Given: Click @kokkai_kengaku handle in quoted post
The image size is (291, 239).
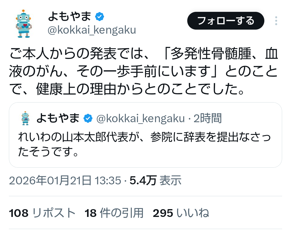Looking at the screenshot, I should [140, 118].
